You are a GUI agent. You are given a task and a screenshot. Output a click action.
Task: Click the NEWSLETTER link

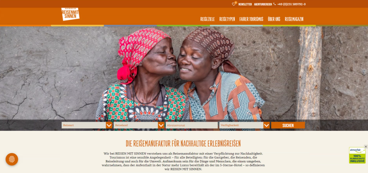point(245,4)
